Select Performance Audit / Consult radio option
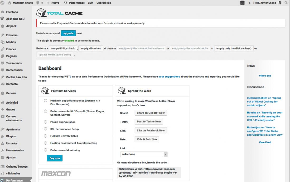The height and width of the screenshot is (182, 290). pyautogui.click(x=46, y=111)
